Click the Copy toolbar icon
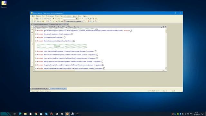 [42, 19]
